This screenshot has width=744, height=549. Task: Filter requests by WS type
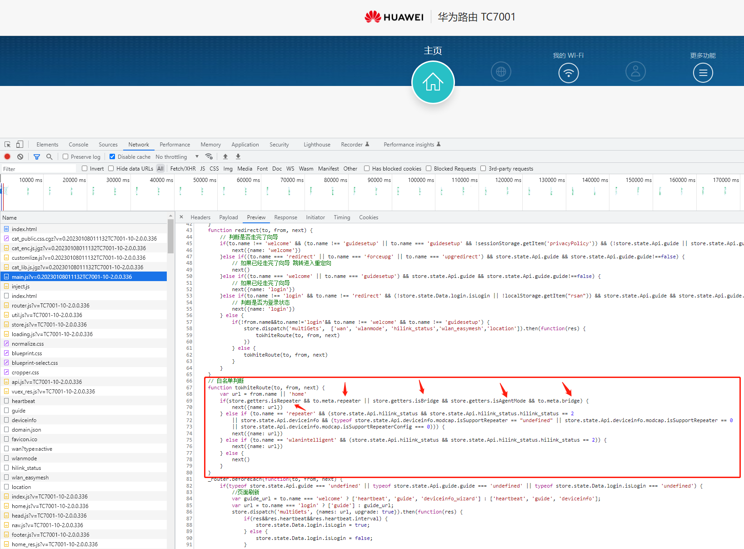290,168
